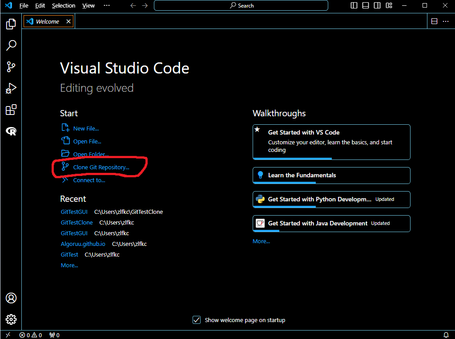Open the Source Control view
455x339 pixels.
11,67
